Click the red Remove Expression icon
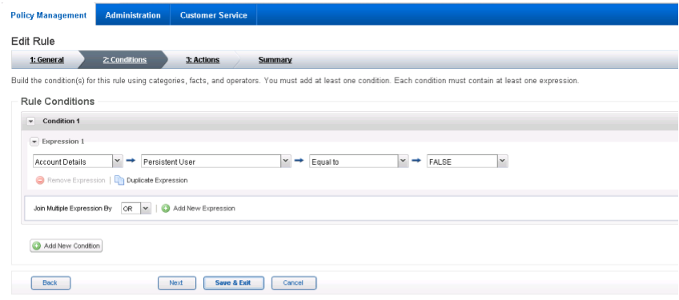Screen dimensions: 679x300 [x=40, y=180]
